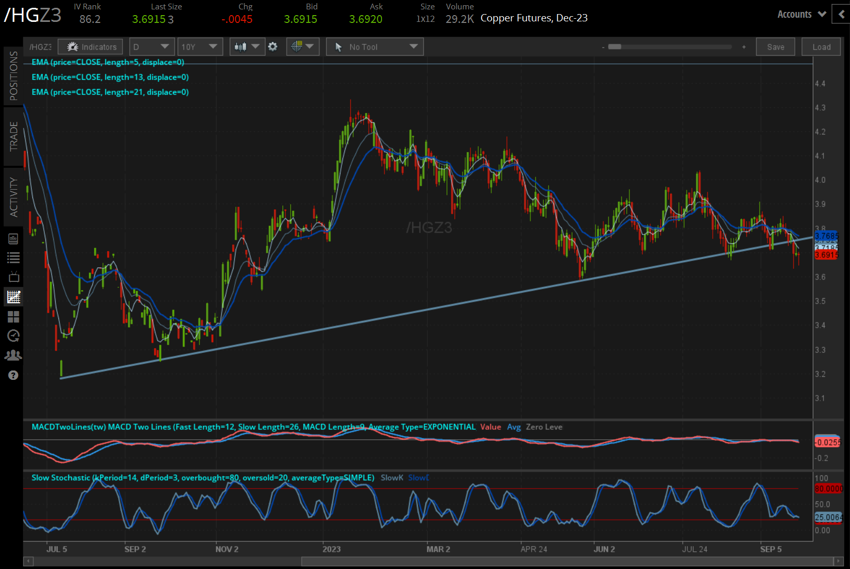Click the chart zoom slider handle
The image size is (850, 569).
coord(615,47)
